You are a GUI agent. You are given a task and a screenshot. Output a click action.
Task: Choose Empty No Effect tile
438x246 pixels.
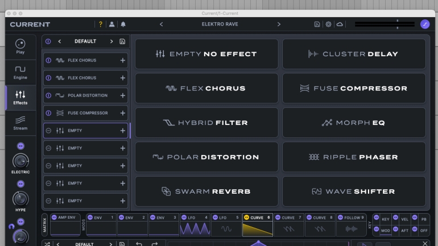click(x=206, y=54)
